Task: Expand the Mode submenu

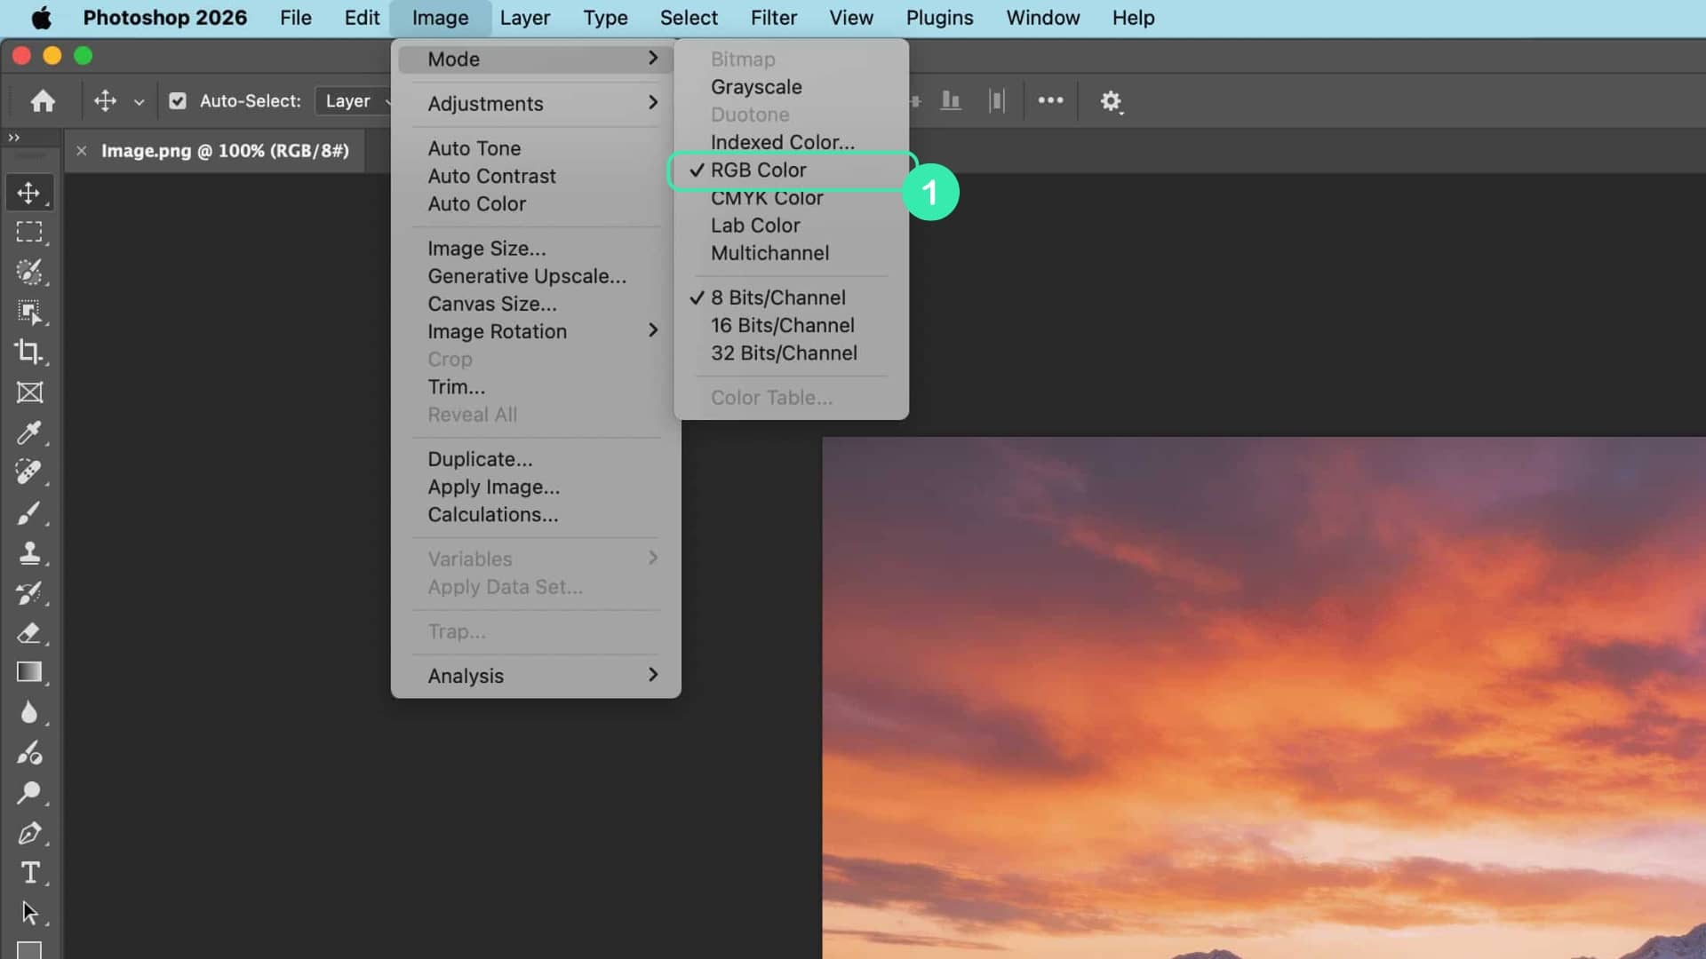Action: click(536, 59)
